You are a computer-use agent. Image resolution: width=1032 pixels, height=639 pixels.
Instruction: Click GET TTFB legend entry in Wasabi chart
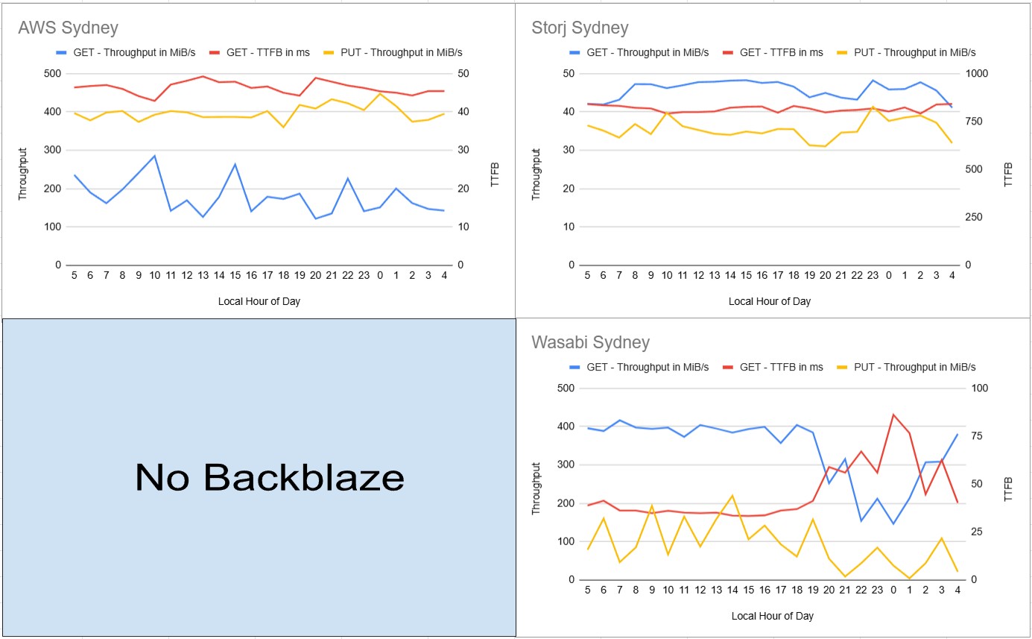tap(773, 367)
